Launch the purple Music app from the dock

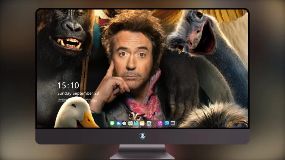160,124
